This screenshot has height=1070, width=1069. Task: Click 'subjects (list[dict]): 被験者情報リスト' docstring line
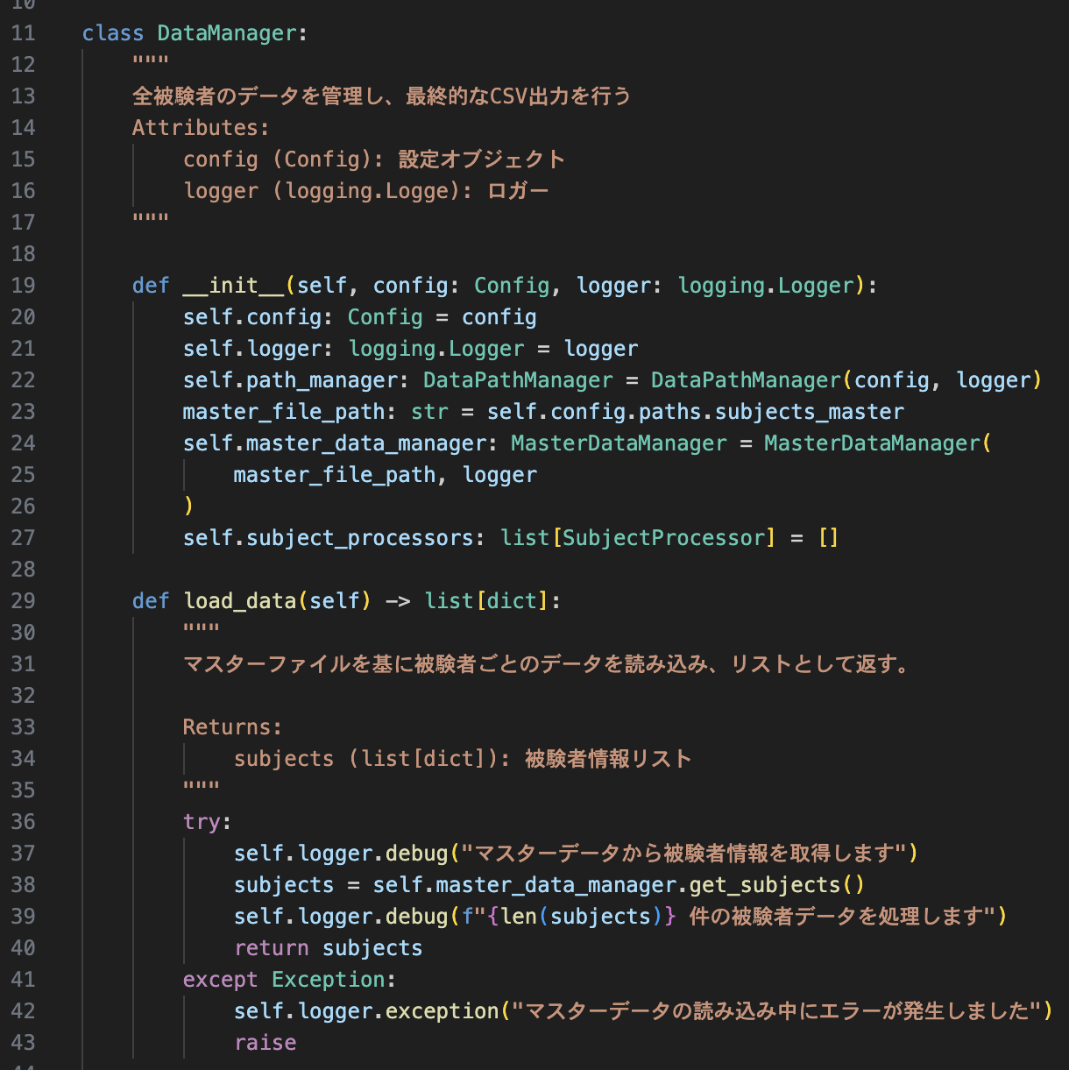click(x=463, y=759)
